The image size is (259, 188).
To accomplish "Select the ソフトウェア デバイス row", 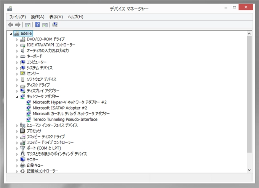I will pyautogui.click(x=42, y=80).
